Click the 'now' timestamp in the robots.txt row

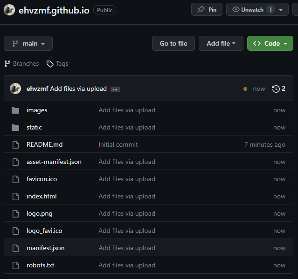pos(279,265)
